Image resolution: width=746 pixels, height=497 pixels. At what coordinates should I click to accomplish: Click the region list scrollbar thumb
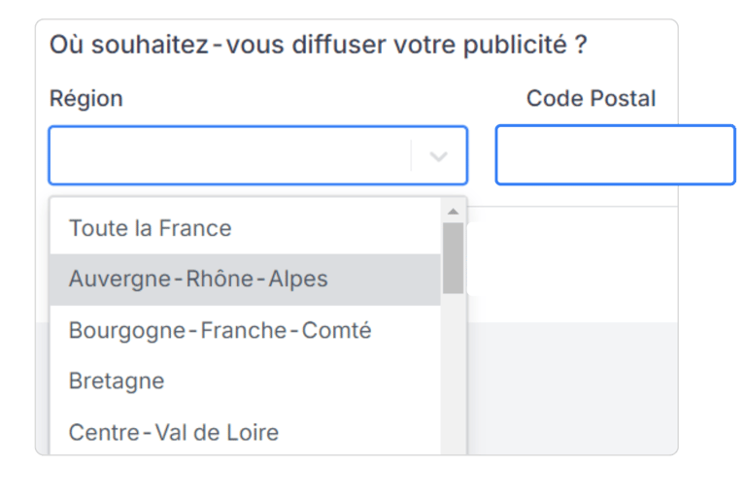(x=453, y=257)
